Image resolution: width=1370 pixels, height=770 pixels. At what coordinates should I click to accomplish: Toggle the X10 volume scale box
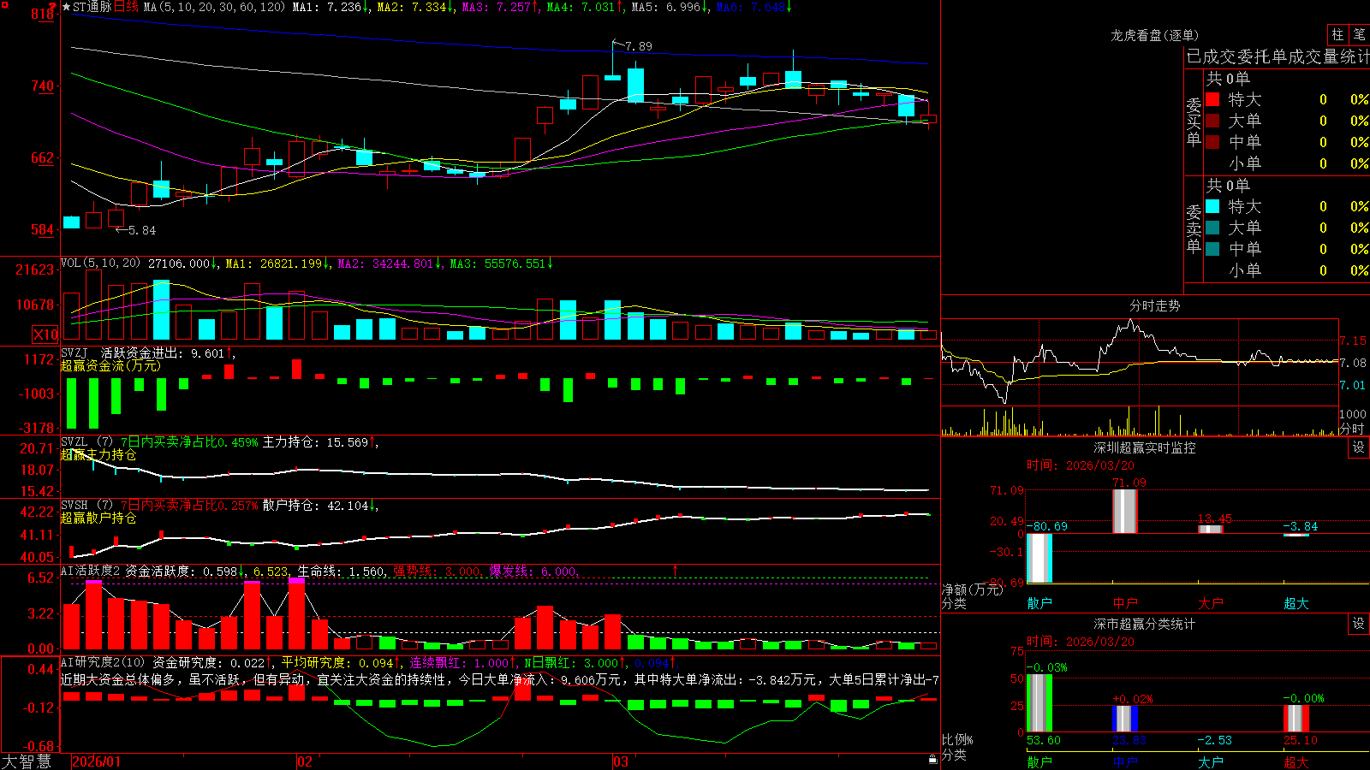pos(45,335)
